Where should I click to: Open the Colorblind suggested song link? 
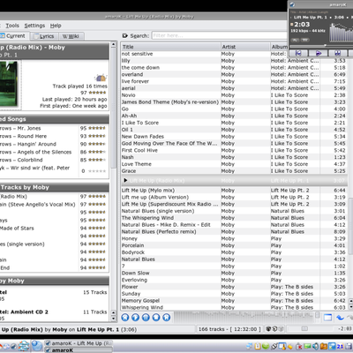coord(21,160)
